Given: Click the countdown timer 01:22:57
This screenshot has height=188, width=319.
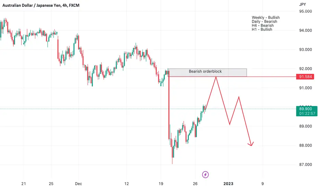Looking at the screenshot, I should point(307,113).
